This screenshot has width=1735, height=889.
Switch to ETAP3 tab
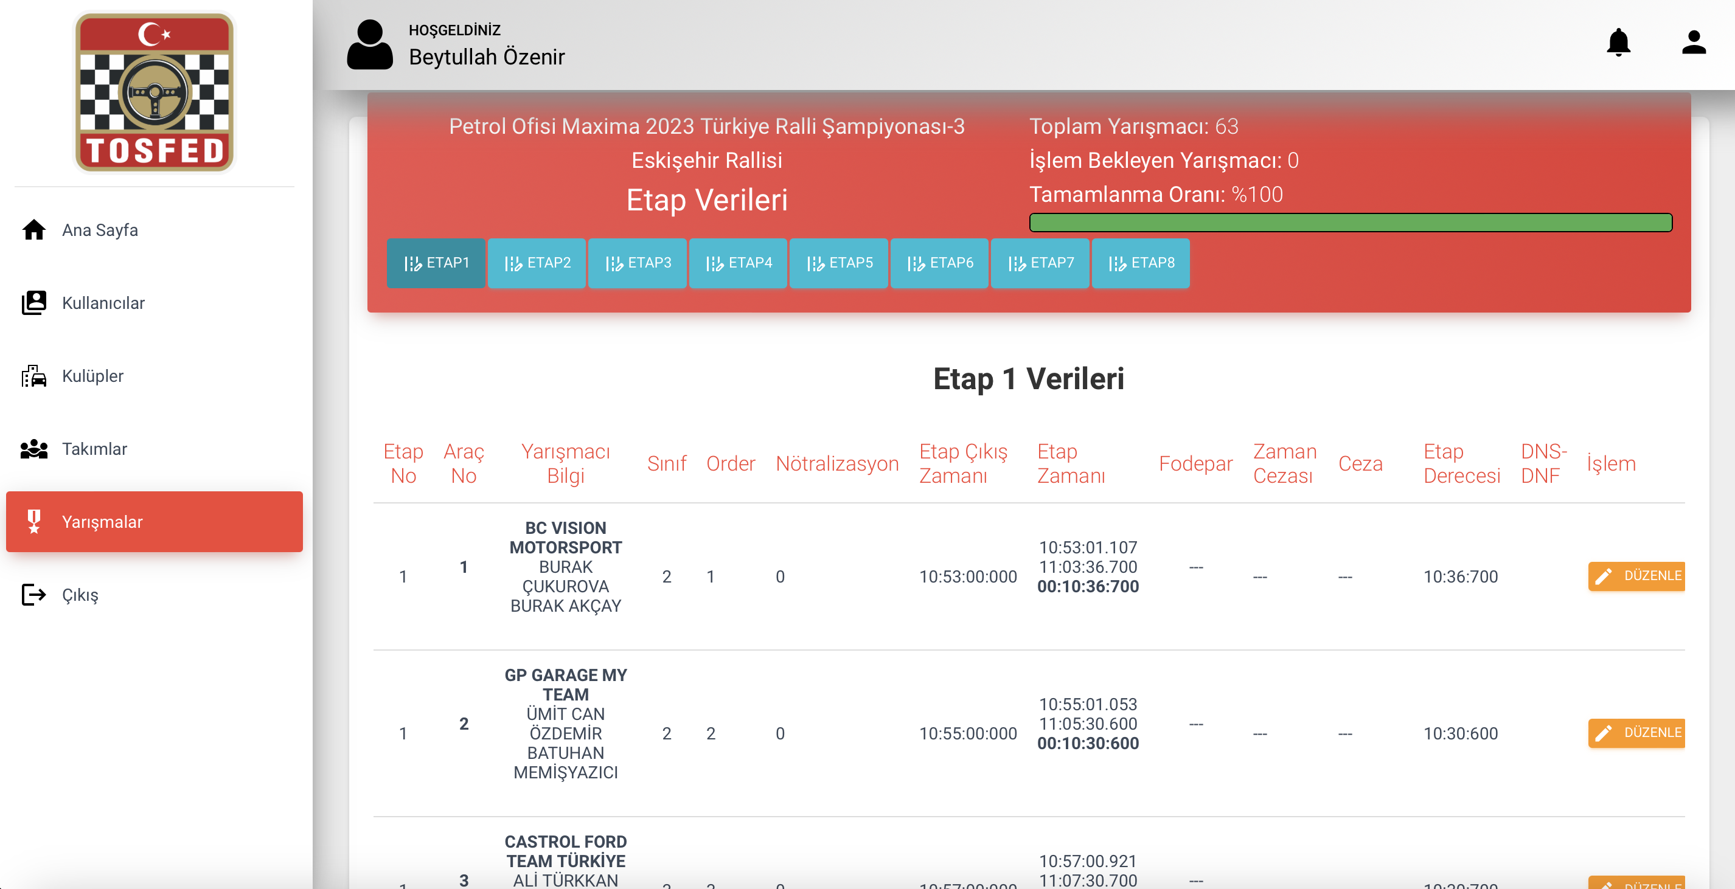tap(637, 263)
